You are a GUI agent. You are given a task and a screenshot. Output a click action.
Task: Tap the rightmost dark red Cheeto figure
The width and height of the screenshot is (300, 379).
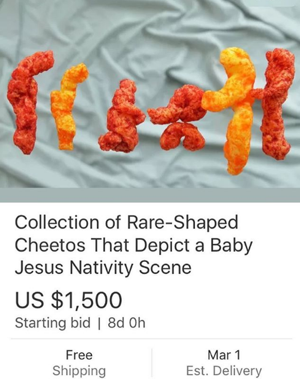[x=275, y=104]
